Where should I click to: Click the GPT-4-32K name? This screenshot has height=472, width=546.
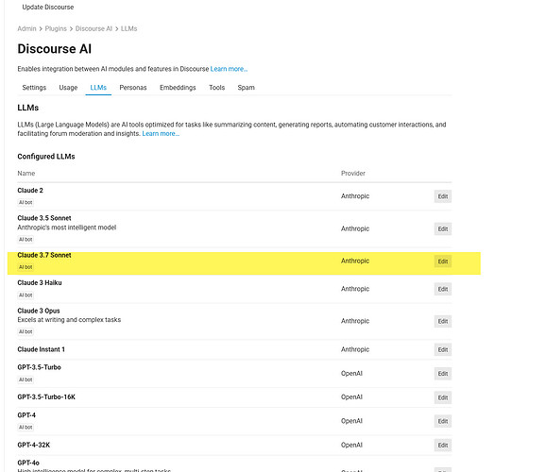34,445
